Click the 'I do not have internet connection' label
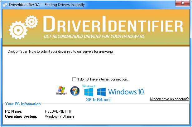 coord(103,79)
